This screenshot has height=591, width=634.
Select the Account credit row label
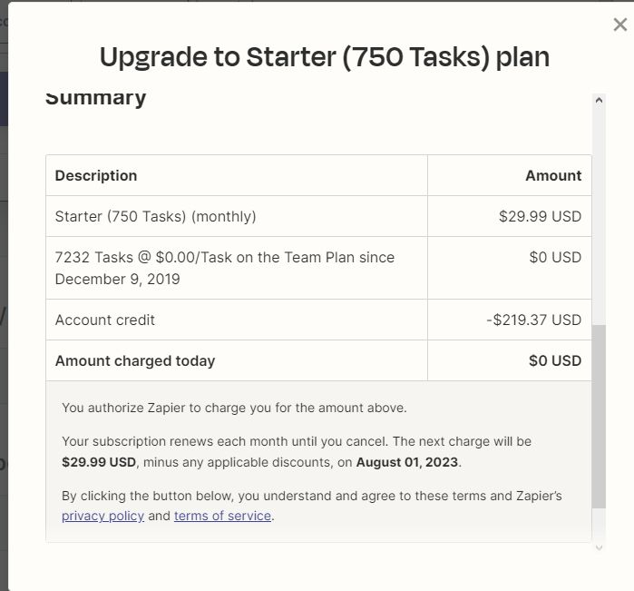105,320
